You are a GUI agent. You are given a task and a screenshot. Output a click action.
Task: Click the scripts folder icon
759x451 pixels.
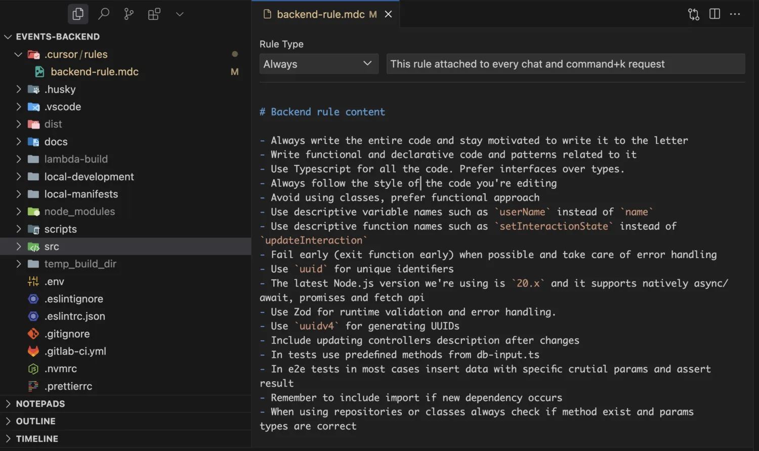click(x=33, y=229)
